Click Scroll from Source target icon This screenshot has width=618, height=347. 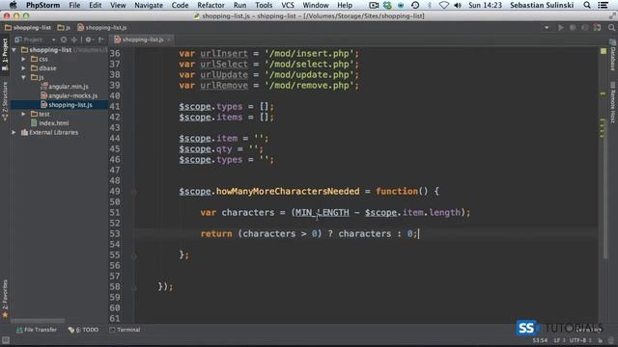pyautogui.click(x=64, y=40)
